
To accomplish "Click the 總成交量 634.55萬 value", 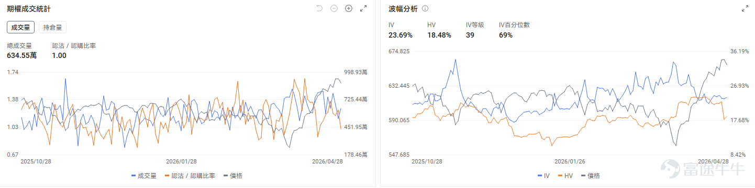I will coord(21,55).
